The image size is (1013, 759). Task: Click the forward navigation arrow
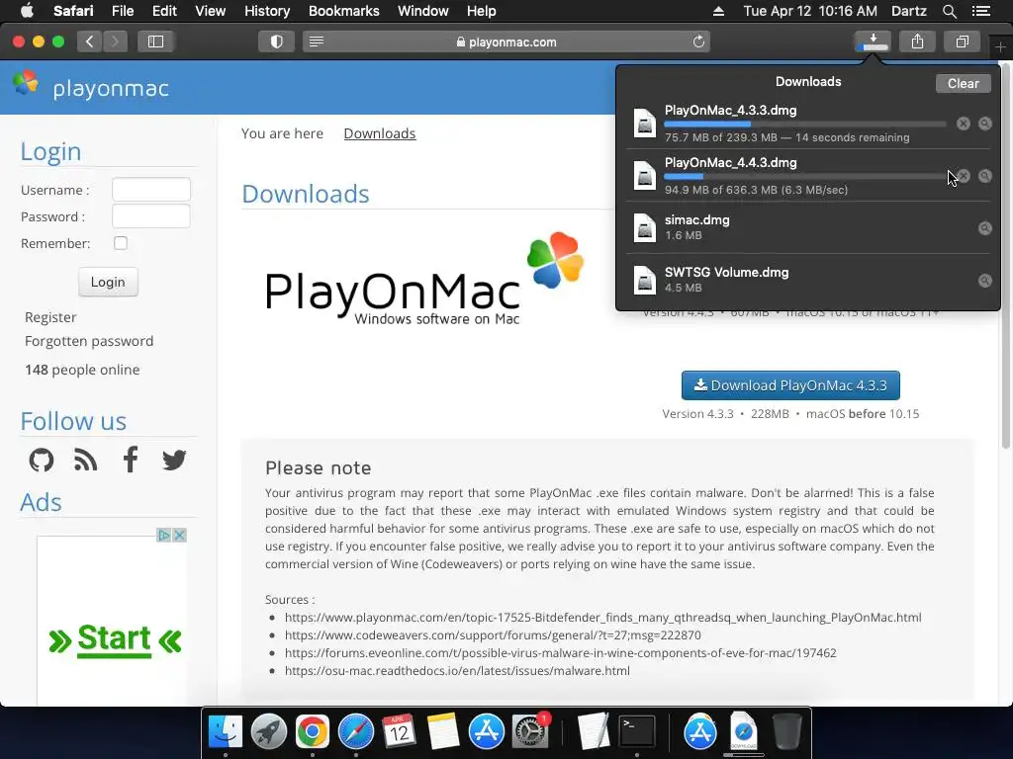click(115, 42)
